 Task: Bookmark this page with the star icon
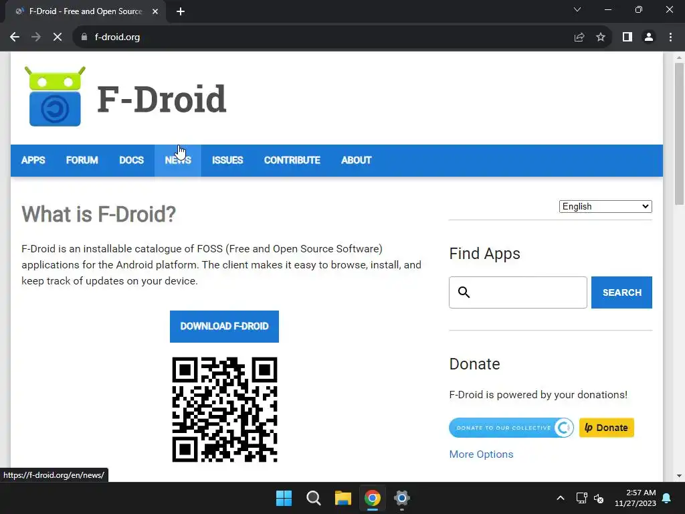tap(601, 37)
